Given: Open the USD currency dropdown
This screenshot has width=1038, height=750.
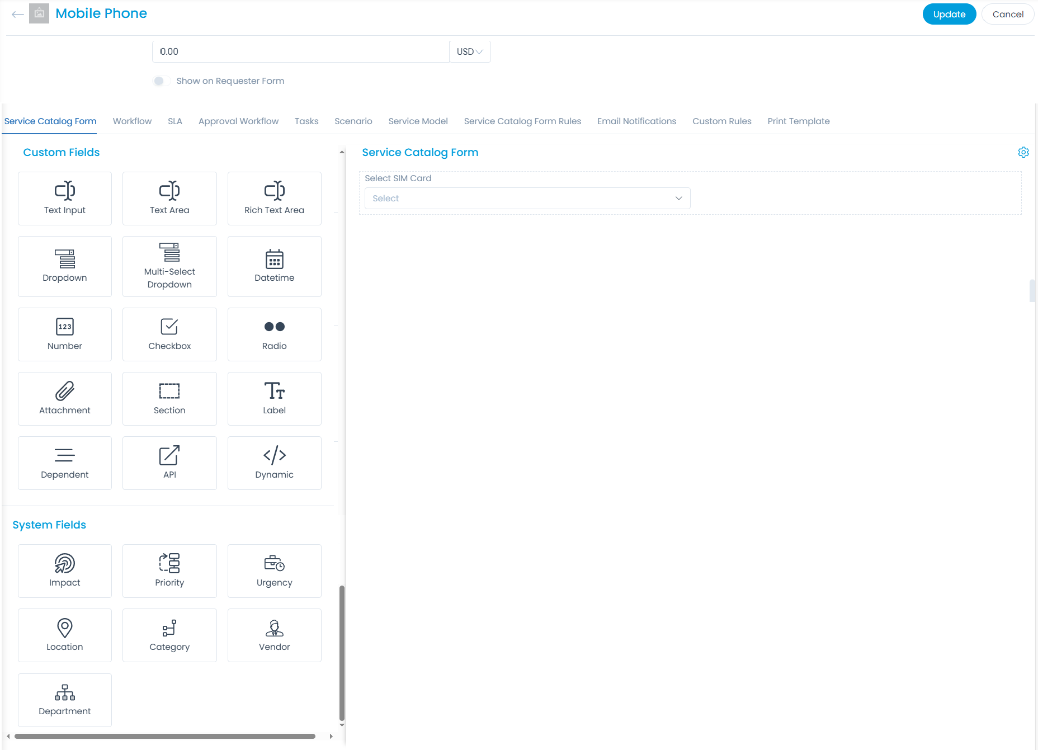Looking at the screenshot, I should click(x=469, y=51).
